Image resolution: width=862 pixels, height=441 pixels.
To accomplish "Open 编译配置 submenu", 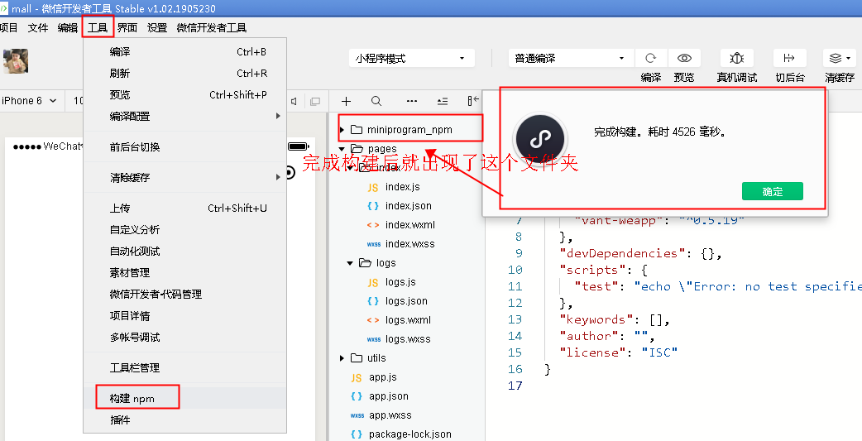I will coord(185,116).
